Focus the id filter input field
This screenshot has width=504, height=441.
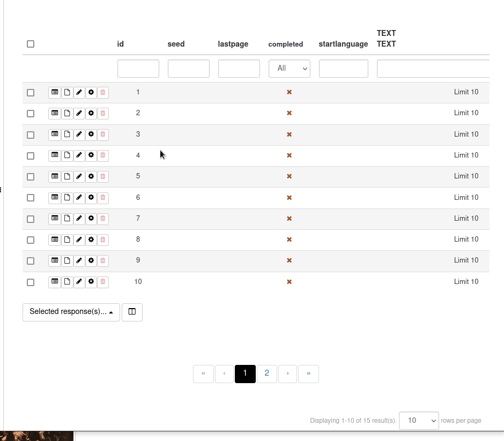click(x=138, y=69)
